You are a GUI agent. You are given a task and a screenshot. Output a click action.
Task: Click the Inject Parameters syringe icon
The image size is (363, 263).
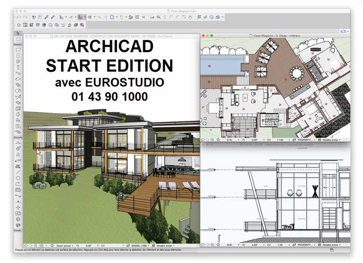[x=53, y=17]
